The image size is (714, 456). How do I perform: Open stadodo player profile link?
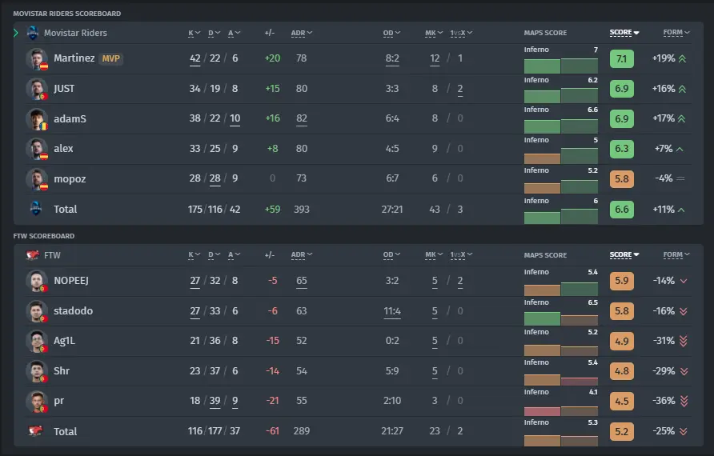click(74, 311)
